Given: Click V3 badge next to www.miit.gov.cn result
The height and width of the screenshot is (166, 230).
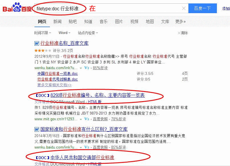Looking at the screenshot, I should [87, 119].
